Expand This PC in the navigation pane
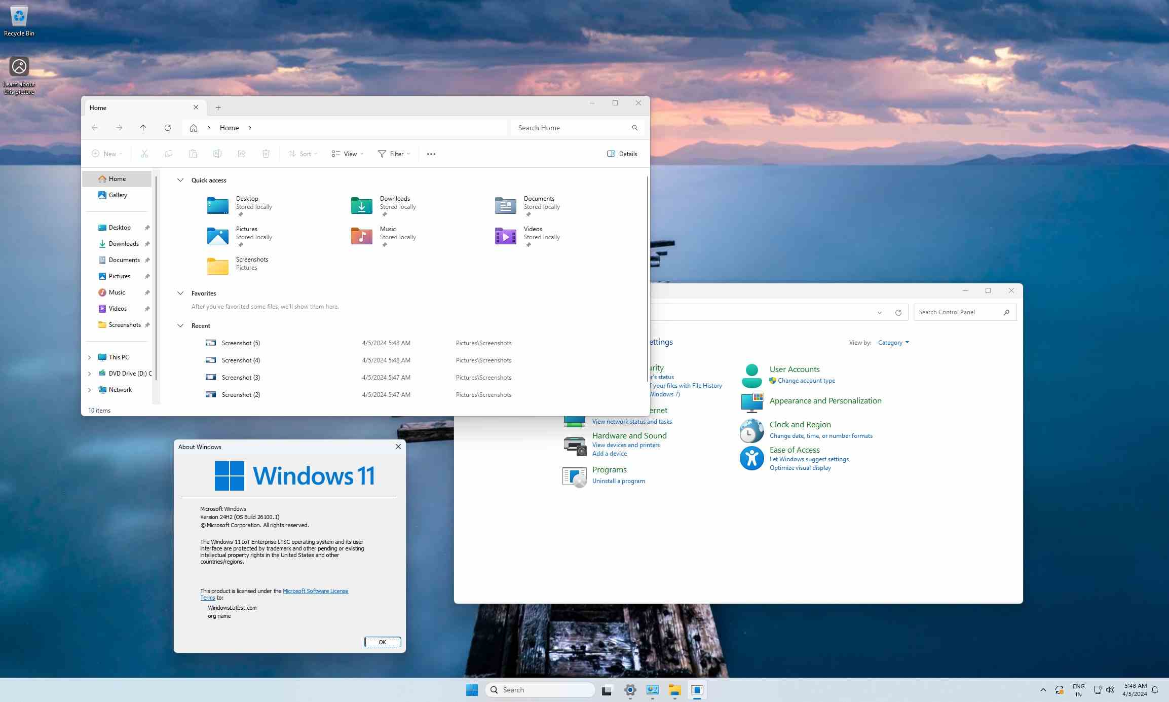The height and width of the screenshot is (702, 1169). [90, 357]
